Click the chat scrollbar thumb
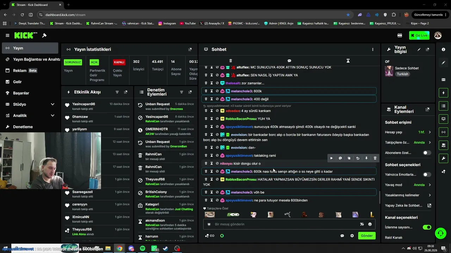Image resolution: width=451 pixels, height=253 pixels. [x=379, y=197]
